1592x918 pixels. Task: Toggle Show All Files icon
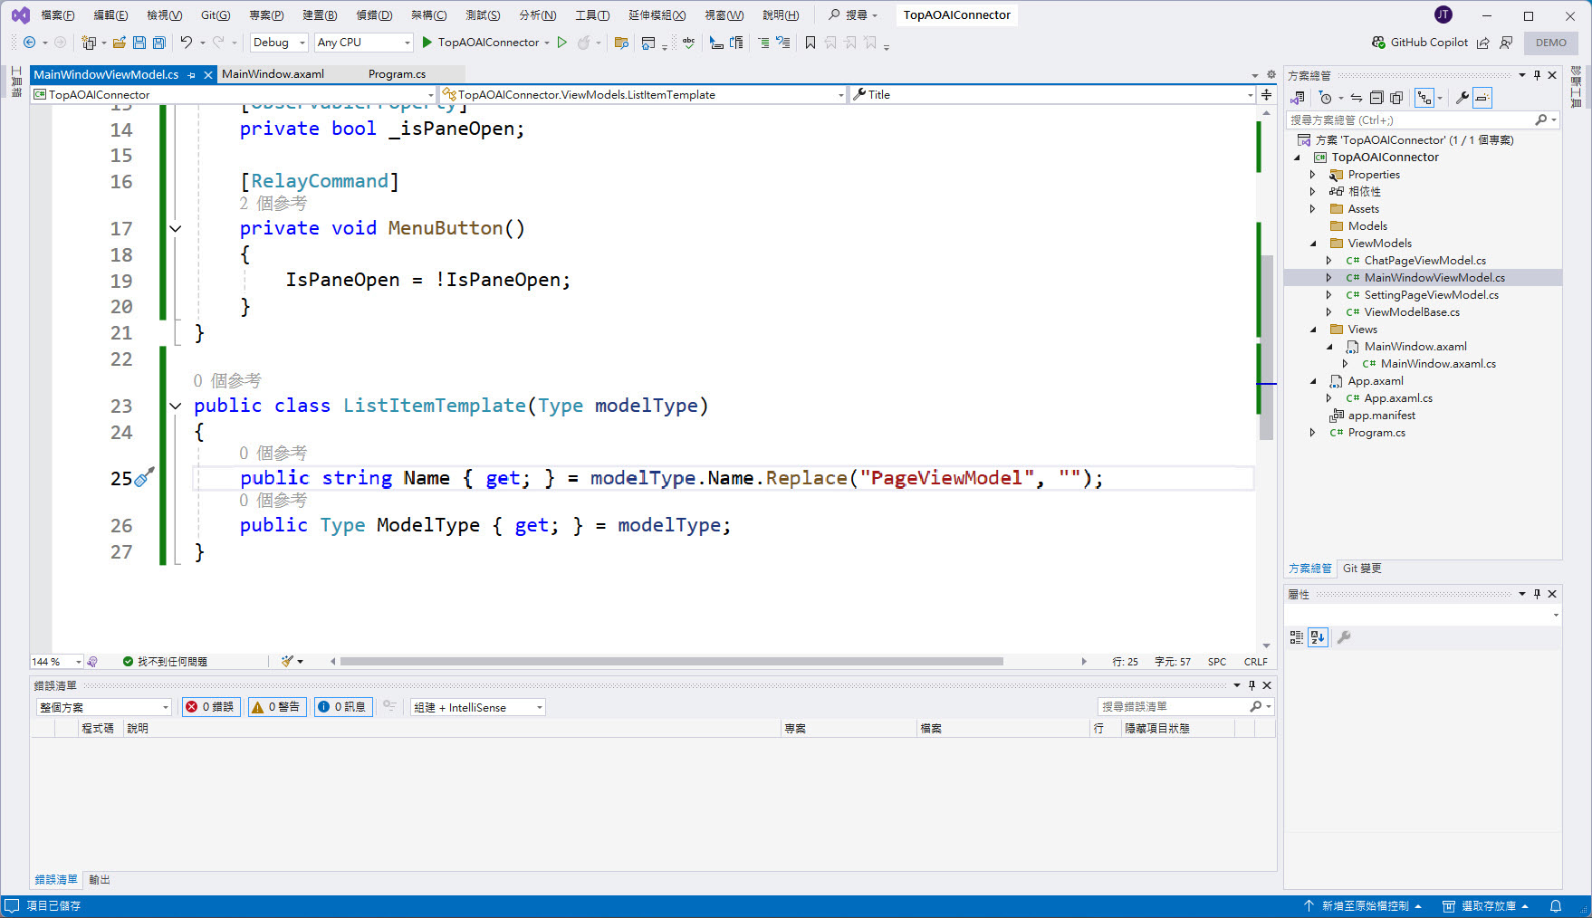point(1396,98)
